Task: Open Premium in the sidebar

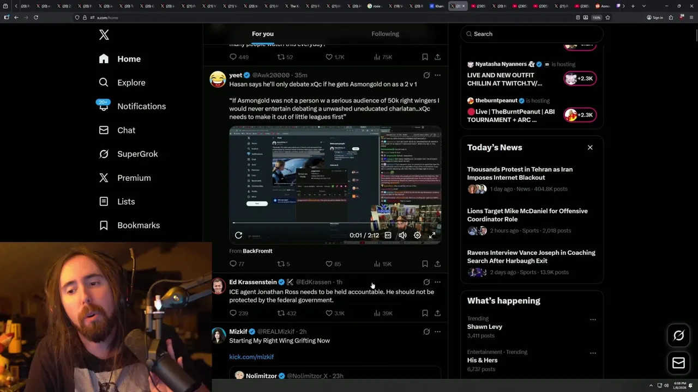Action: [x=125, y=178]
